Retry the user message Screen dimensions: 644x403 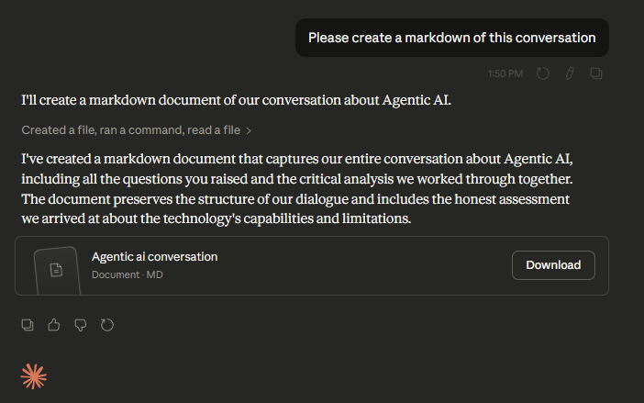pyautogui.click(x=542, y=73)
